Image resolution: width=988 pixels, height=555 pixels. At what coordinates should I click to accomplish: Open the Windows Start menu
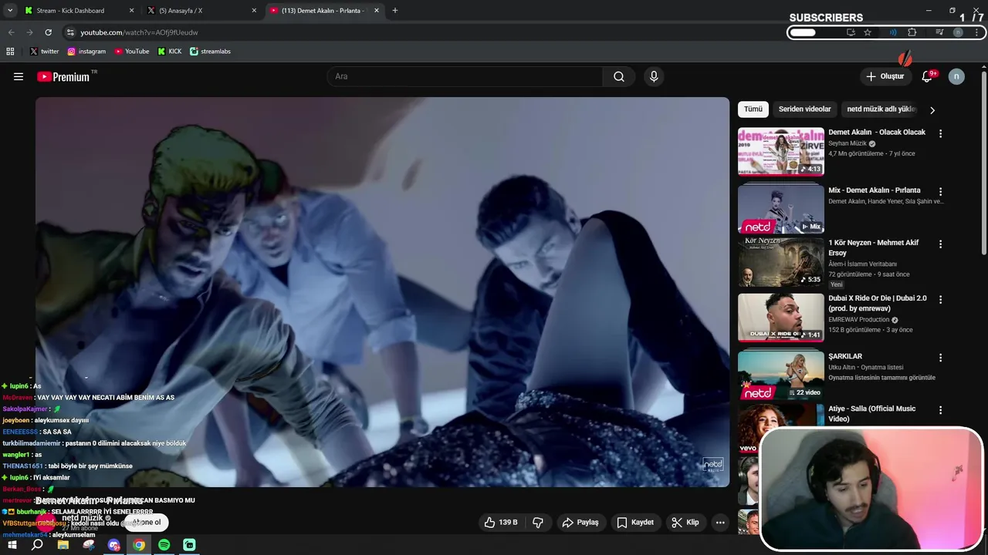pyautogui.click(x=12, y=545)
